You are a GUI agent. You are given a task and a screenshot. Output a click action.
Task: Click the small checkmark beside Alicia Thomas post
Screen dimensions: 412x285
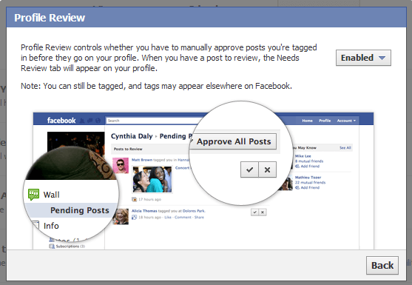(254, 212)
